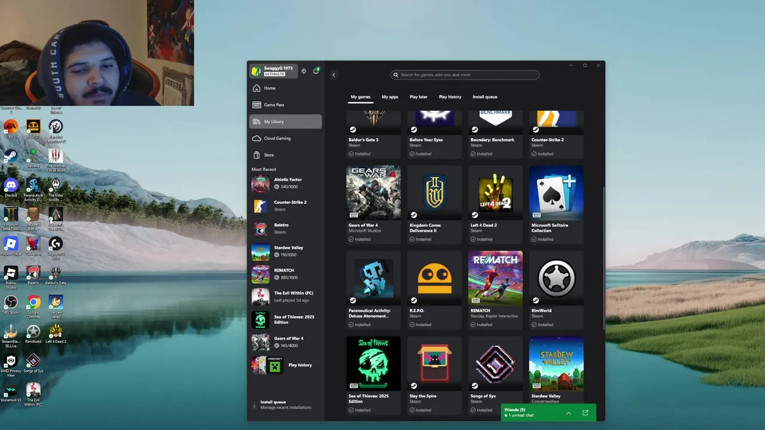
Task: Open Microsoft Solitaire Collection tile
Action: (x=556, y=204)
